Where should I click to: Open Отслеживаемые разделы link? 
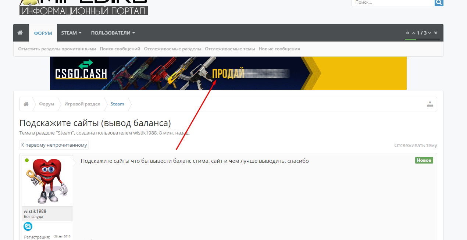coord(172,49)
